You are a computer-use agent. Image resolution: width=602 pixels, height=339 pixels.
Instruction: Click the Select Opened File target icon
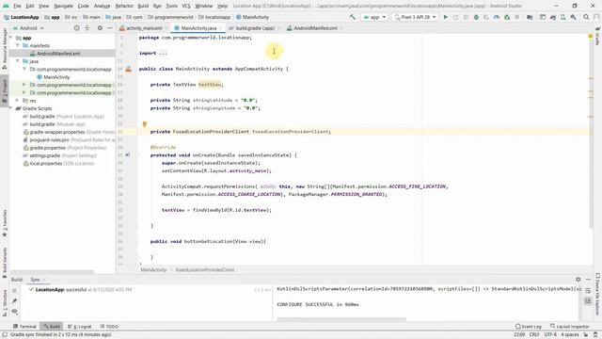pos(77,28)
